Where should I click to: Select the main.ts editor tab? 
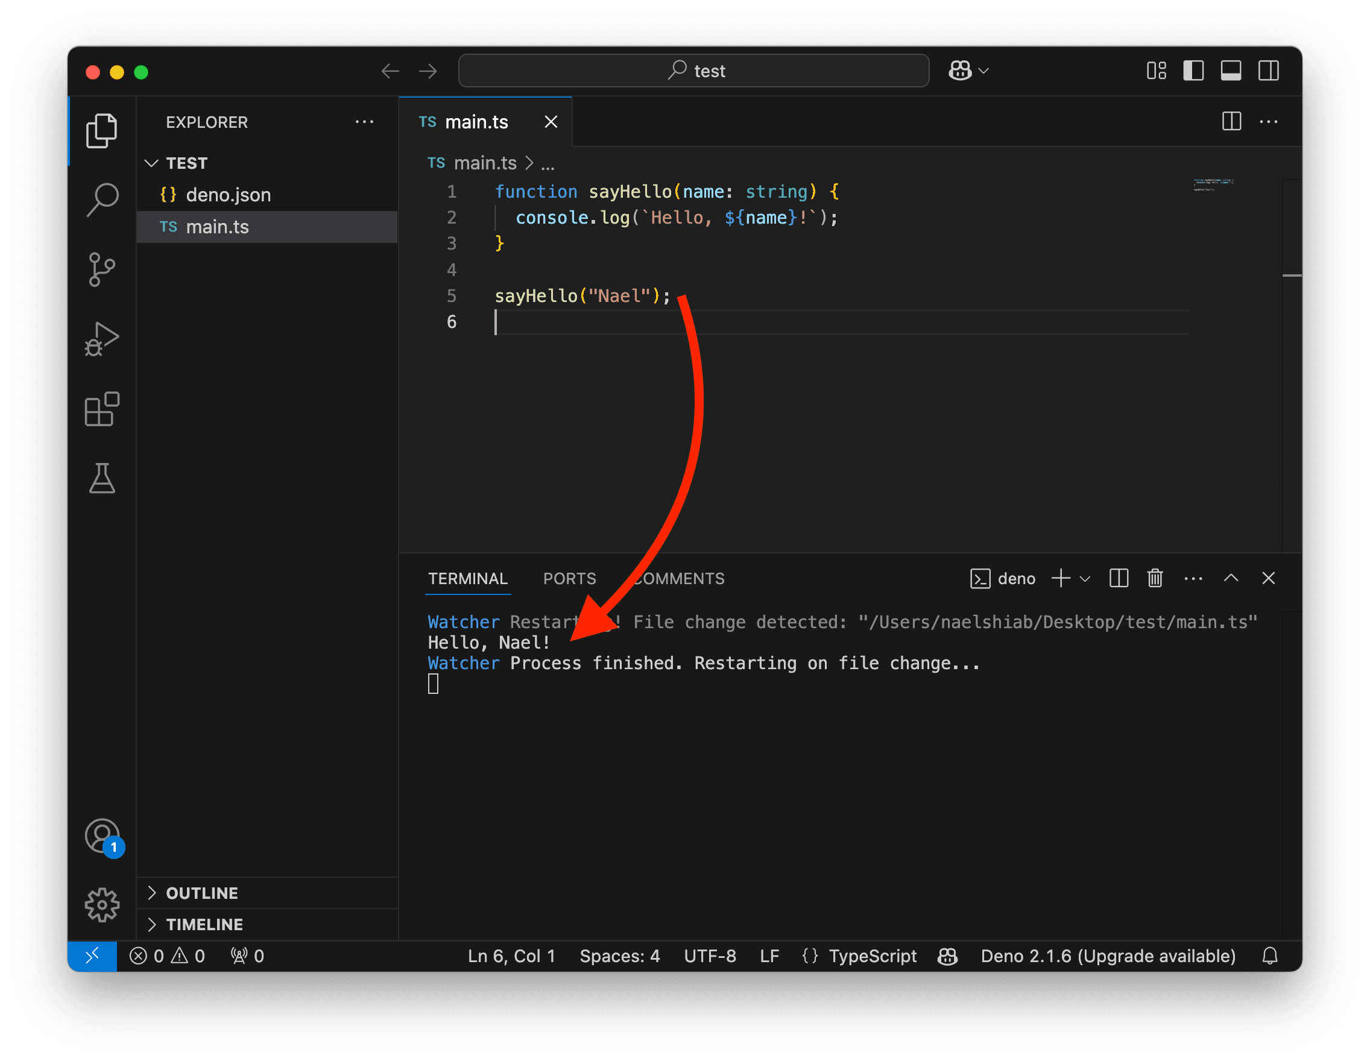[485, 122]
